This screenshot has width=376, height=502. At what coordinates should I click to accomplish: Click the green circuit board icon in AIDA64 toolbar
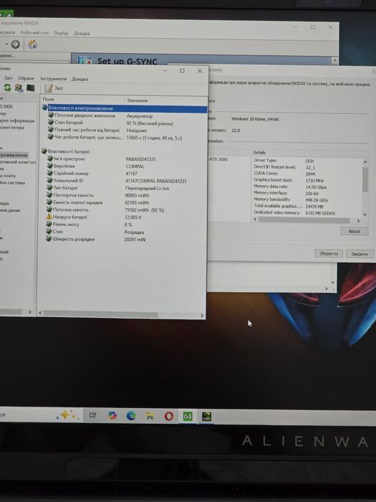30,87
